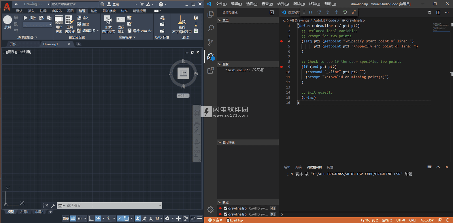Expand the applications (应用程序) panel dropdown
Screen dimensions: 453x223
pyautogui.click(x=127, y=37)
